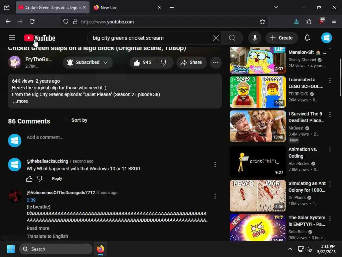Switch to Cricket Green YouTube tab
This screenshot has width=342, height=257.
pos(52,7)
